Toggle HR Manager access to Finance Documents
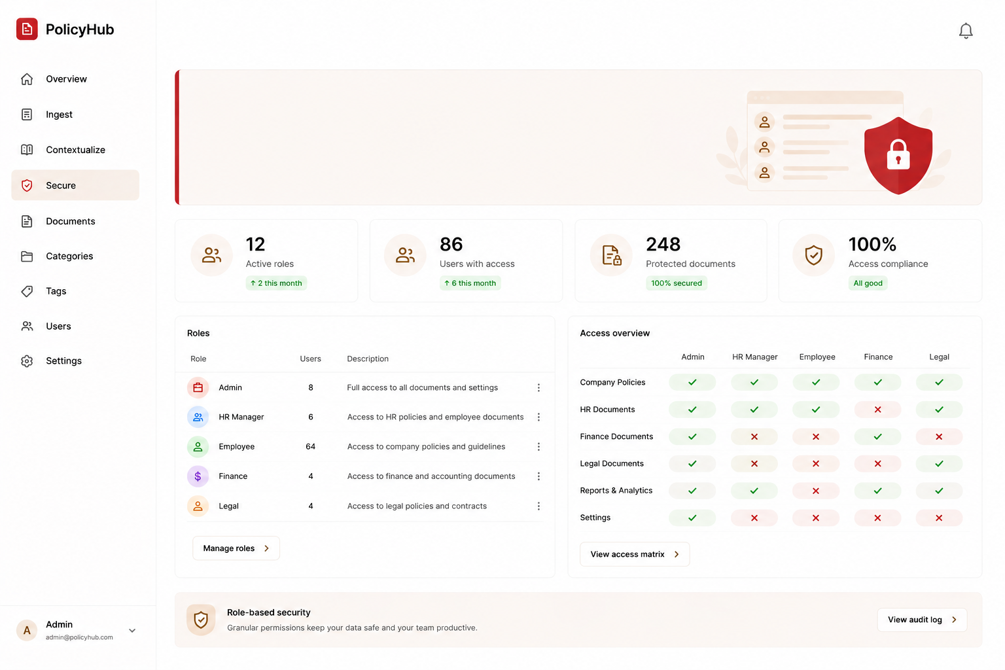Viewport: 1005px width, 670px height. [x=754, y=436]
